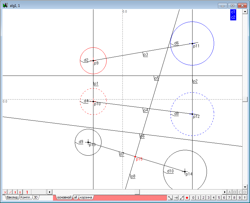Click the alg1 application icon in title bar
This screenshot has width=250, height=203.
pos(5,6)
